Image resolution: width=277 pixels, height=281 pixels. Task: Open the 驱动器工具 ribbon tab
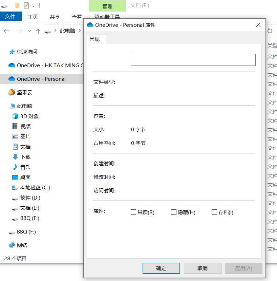click(107, 16)
